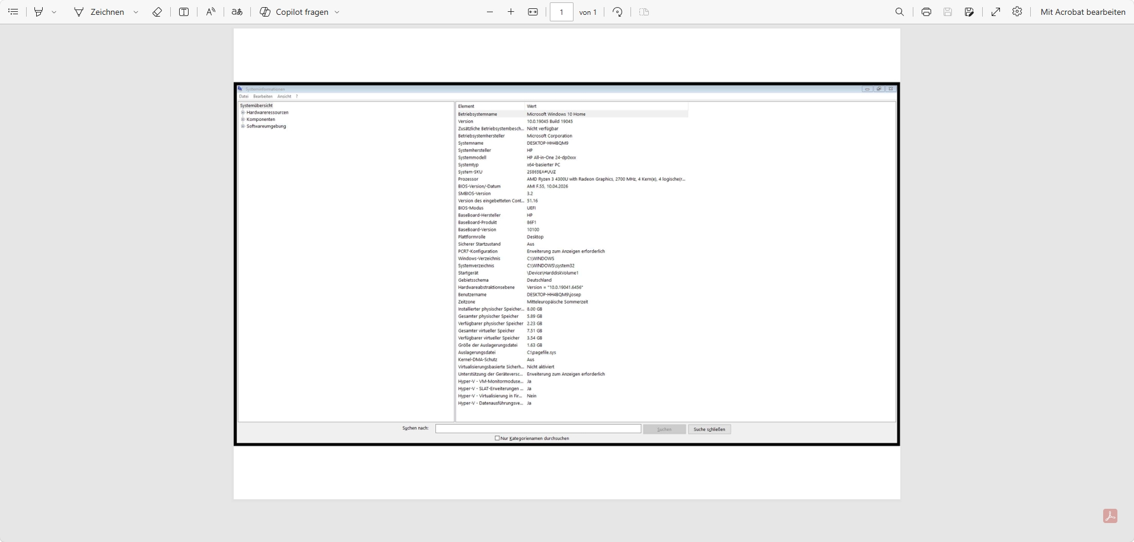Click the save as icon
This screenshot has height=542, width=1134.
coord(969,12)
